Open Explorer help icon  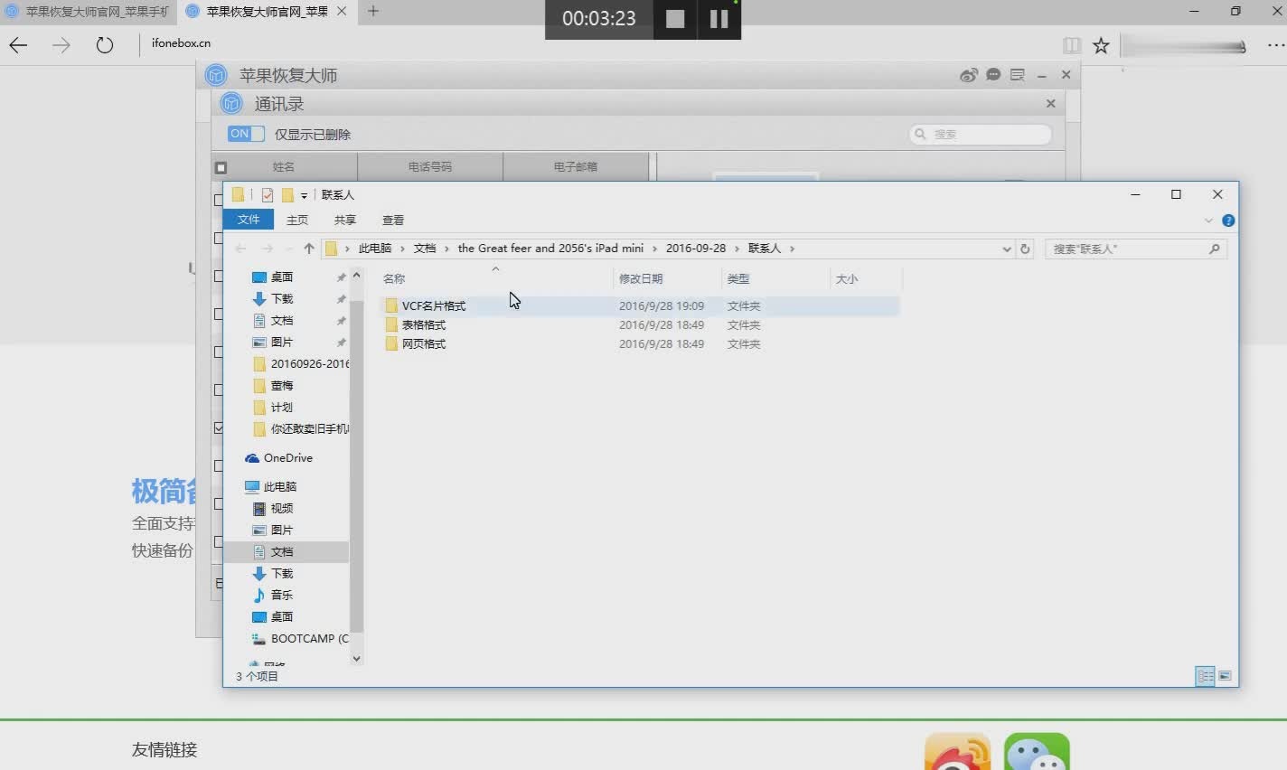pyautogui.click(x=1228, y=221)
